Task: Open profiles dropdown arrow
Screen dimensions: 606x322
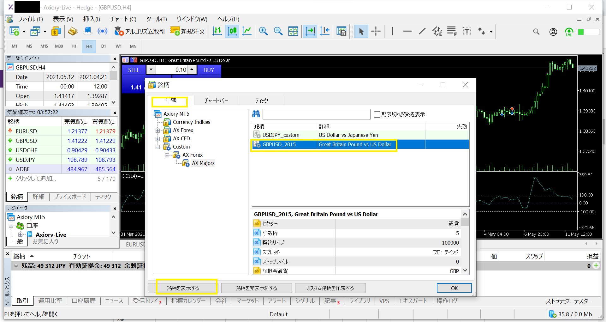Action: [45, 31]
